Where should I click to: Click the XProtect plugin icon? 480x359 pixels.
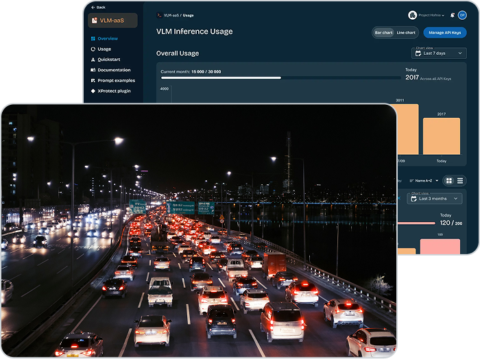click(93, 90)
